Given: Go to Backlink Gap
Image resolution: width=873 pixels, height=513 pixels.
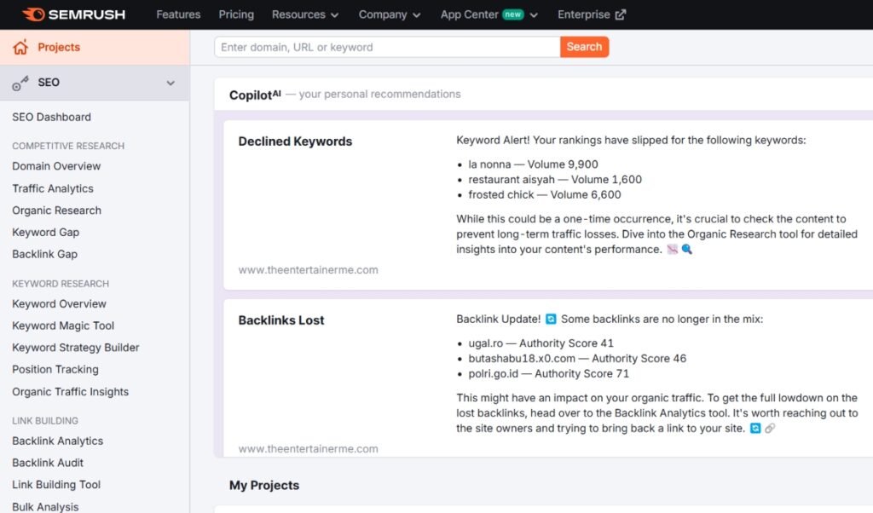Looking at the screenshot, I should click(x=44, y=254).
